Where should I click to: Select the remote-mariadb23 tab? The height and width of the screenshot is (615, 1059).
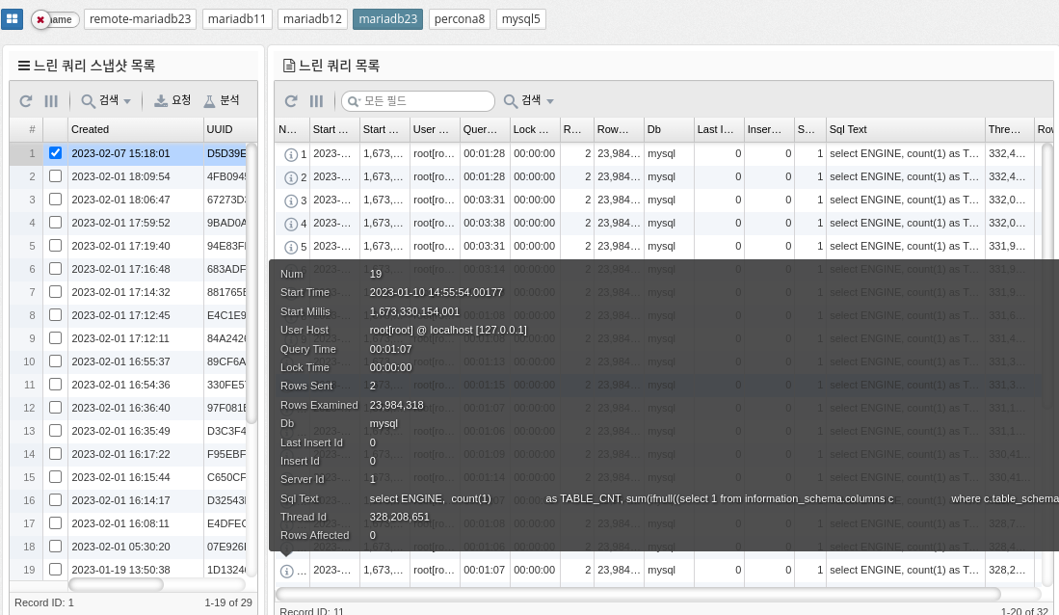point(141,19)
